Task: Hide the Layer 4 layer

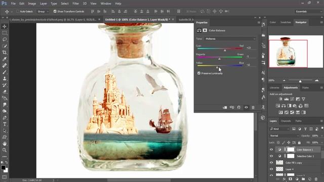Action: (271, 169)
